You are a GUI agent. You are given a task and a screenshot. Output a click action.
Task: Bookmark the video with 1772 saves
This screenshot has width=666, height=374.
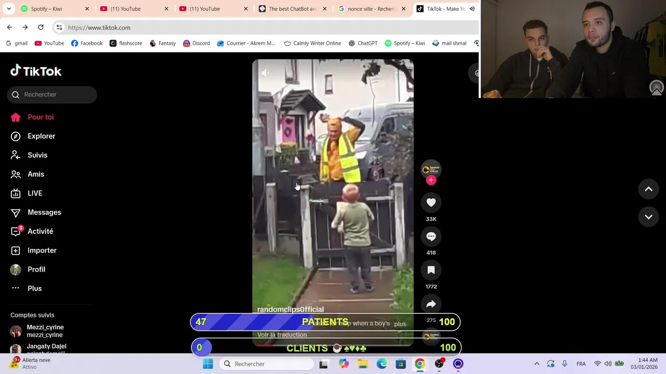pyautogui.click(x=431, y=270)
